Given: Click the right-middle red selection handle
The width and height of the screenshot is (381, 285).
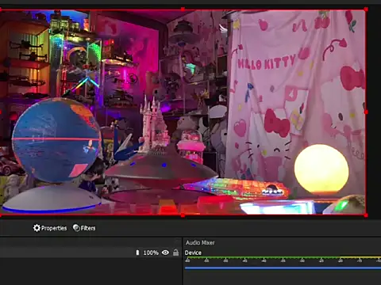Looking at the screenshot, I should 366,112.
